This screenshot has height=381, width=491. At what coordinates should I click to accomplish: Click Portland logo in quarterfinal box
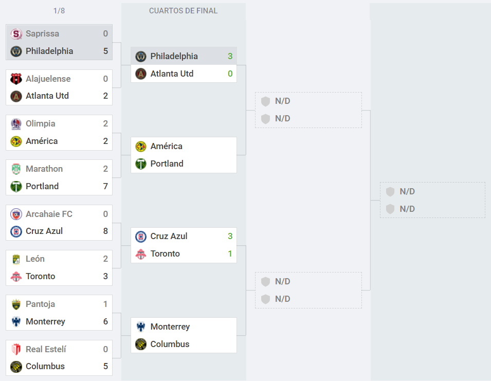tap(140, 164)
